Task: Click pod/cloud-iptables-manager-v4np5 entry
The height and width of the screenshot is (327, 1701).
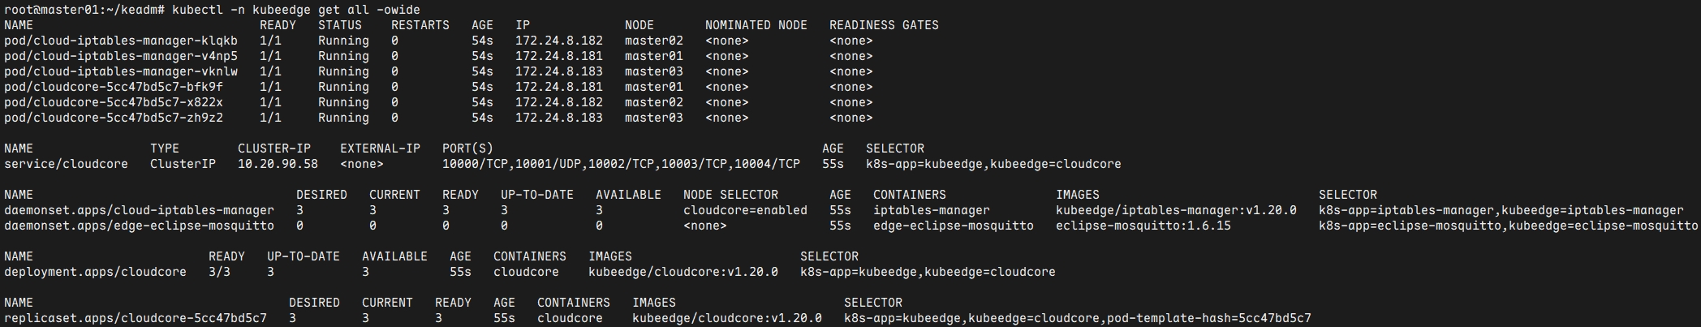Action: click(x=121, y=56)
